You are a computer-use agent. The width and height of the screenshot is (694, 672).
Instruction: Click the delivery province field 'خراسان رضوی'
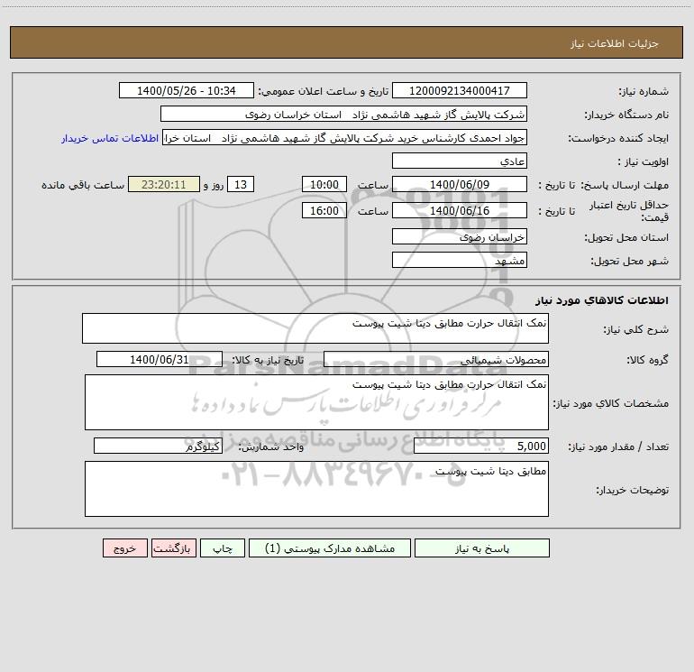coord(460,236)
